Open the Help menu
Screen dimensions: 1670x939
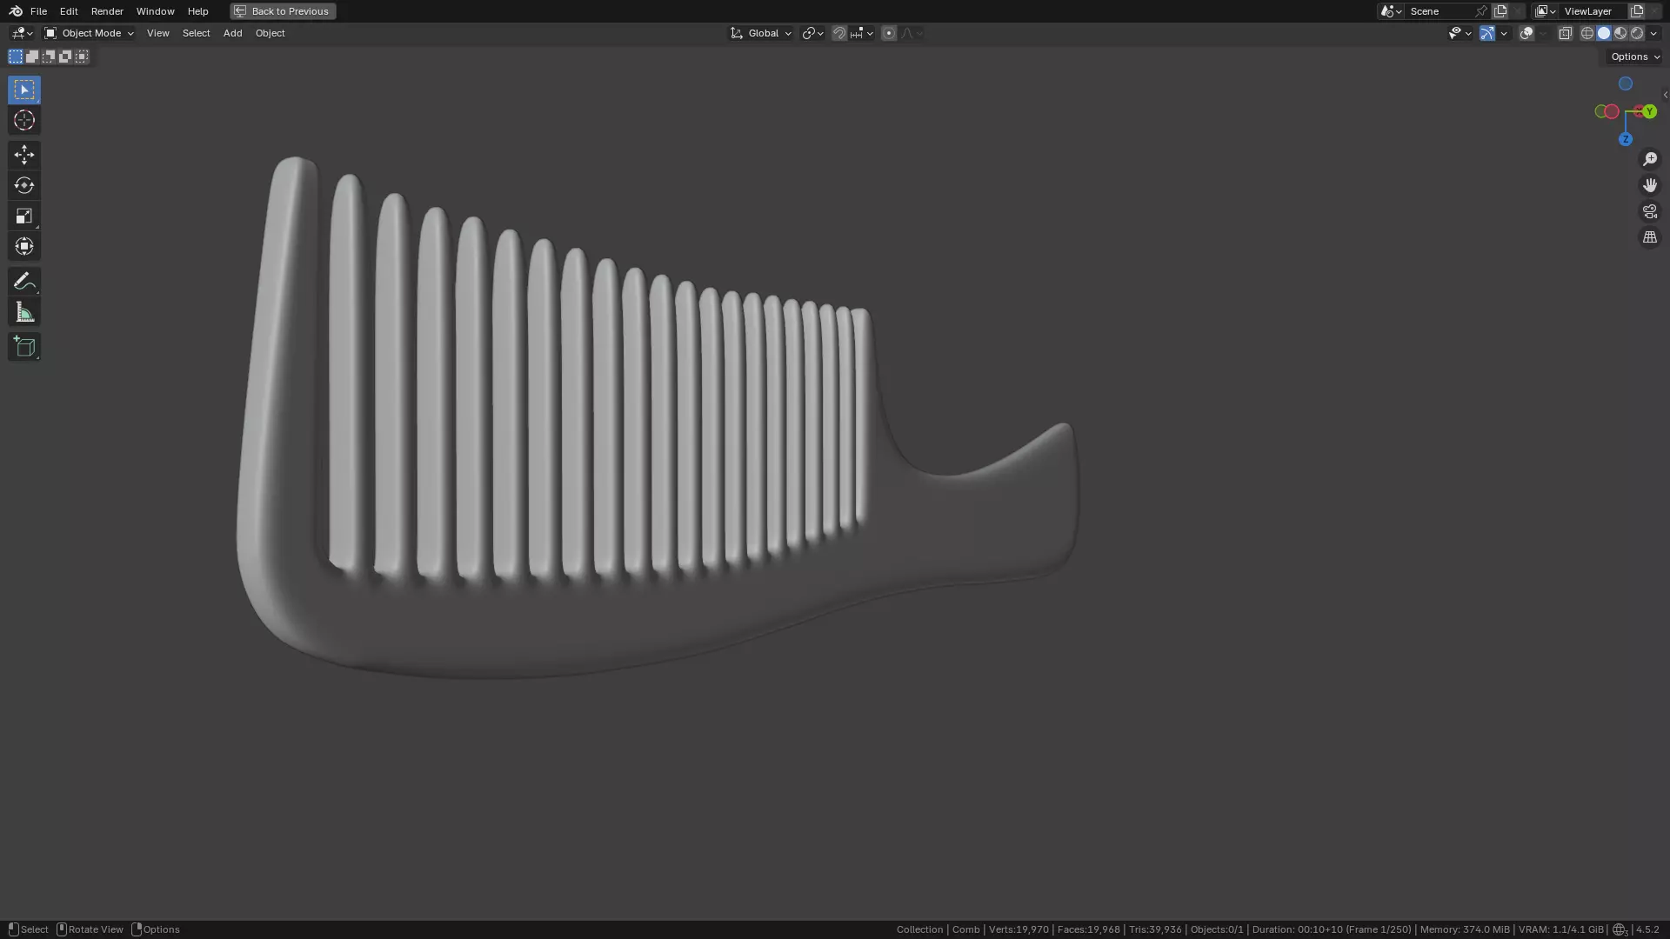[x=197, y=11]
